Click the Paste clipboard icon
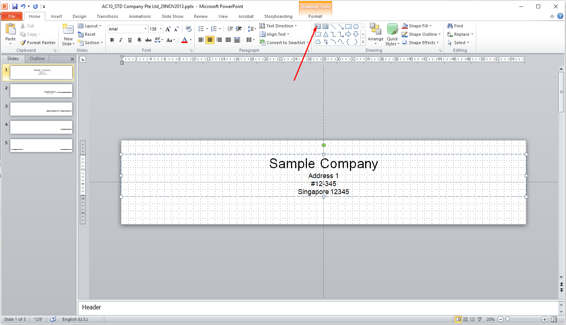 click(10, 29)
